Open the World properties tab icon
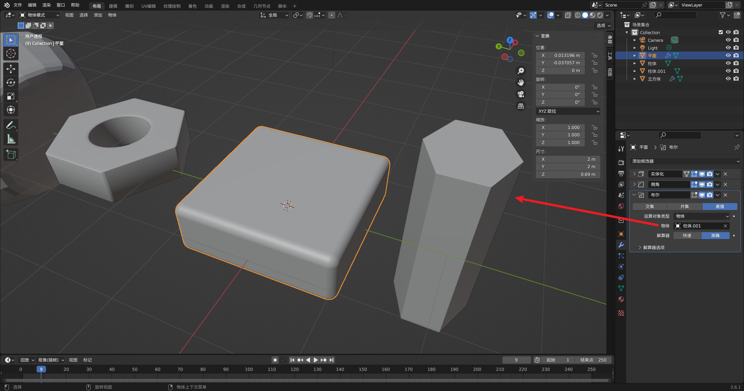 (621, 206)
